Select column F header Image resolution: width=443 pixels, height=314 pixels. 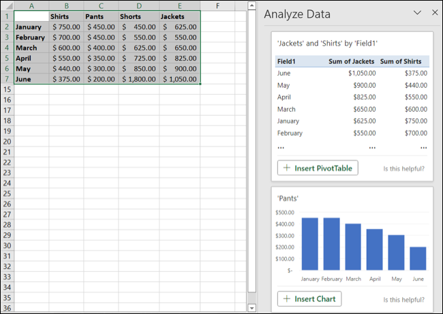click(x=217, y=5)
